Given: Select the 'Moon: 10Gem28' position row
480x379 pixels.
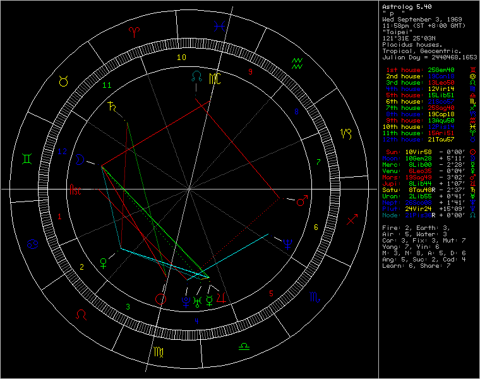Looking at the screenshot, I should click(x=429, y=159).
